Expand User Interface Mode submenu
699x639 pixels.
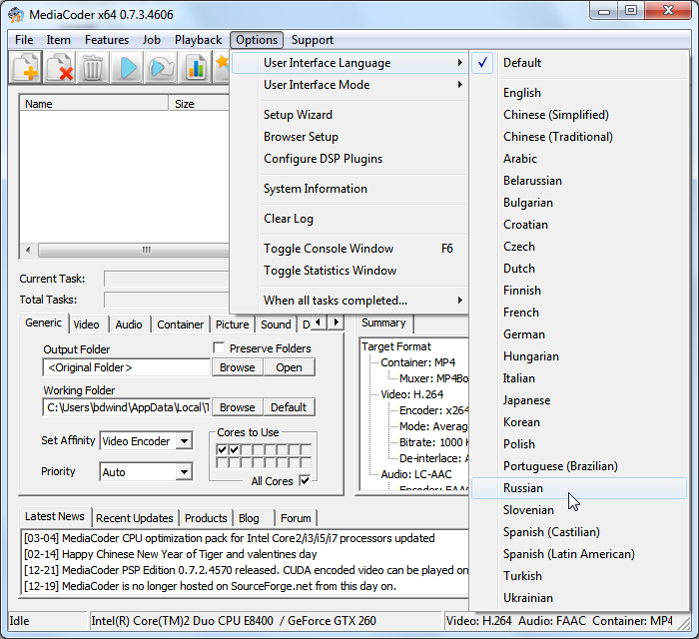click(349, 85)
